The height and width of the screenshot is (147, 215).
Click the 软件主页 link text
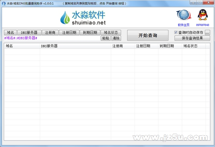pyautogui.click(x=184, y=25)
